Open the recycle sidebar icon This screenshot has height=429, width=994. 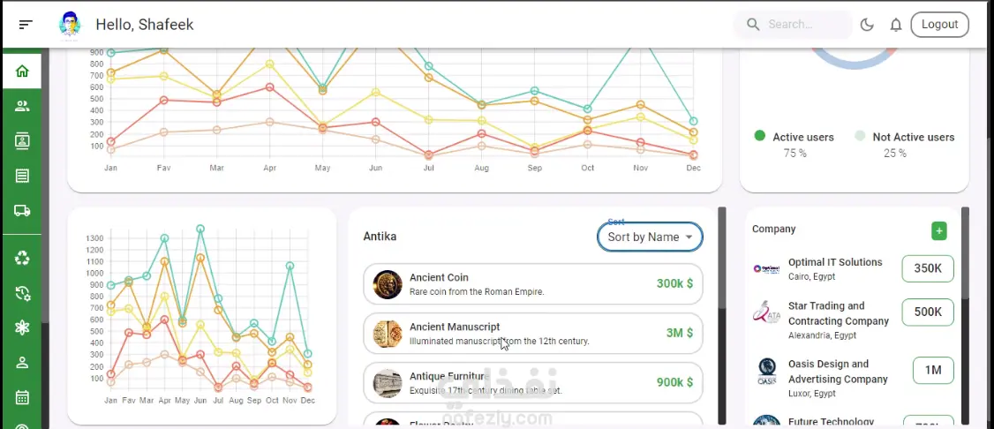pyautogui.click(x=22, y=258)
